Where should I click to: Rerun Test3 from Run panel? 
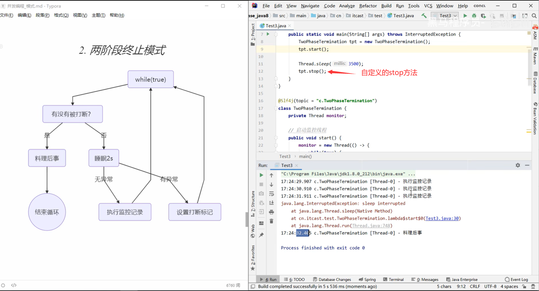tap(261, 175)
